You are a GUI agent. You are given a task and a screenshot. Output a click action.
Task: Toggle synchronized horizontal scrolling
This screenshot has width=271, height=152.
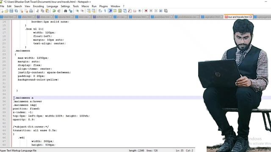(x=94, y=11)
